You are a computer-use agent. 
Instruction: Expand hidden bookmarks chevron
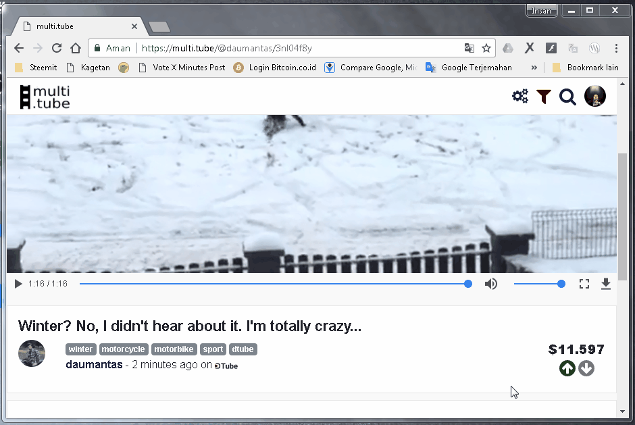tap(534, 68)
